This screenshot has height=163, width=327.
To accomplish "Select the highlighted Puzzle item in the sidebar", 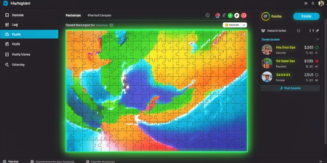I will pyautogui.click(x=29, y=34).
